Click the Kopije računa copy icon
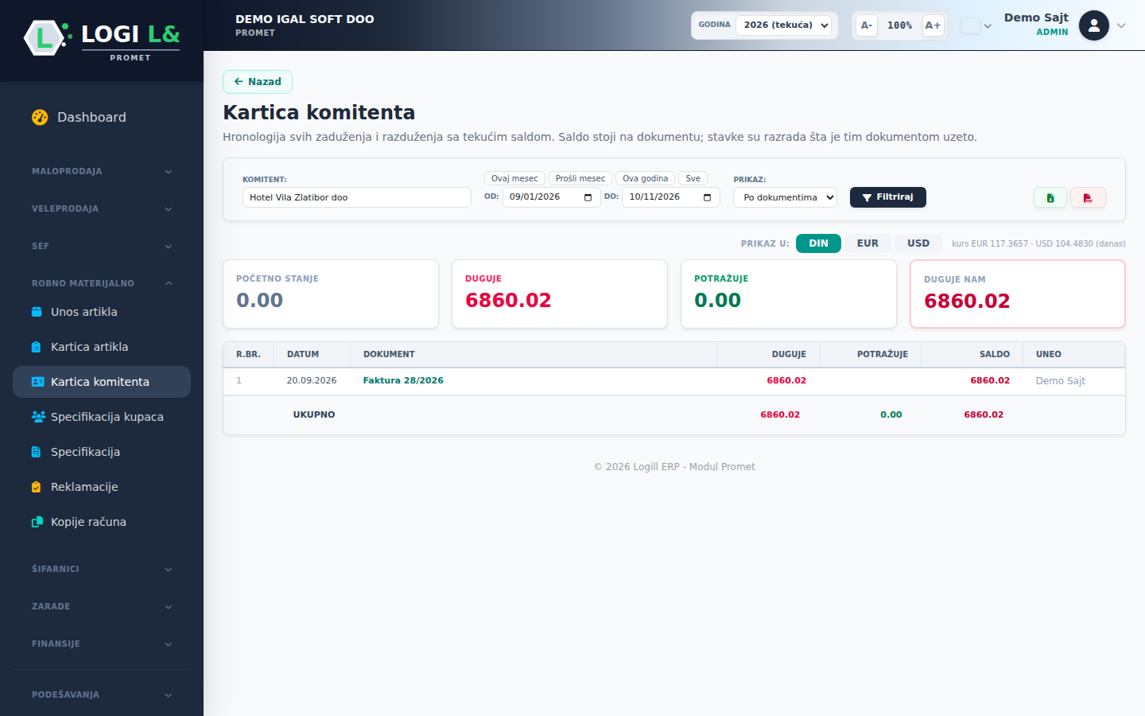This screenshot has width=1145, height=716. [37, 522]
